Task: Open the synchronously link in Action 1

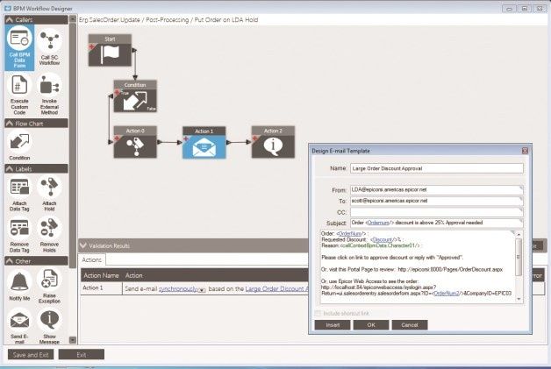Action: point(178,288)
